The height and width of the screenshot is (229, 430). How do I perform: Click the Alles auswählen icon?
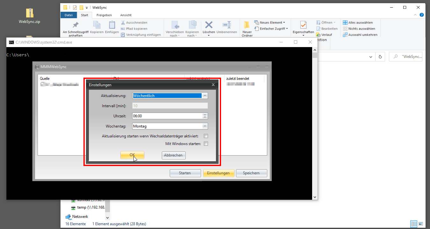coord(345,23)
